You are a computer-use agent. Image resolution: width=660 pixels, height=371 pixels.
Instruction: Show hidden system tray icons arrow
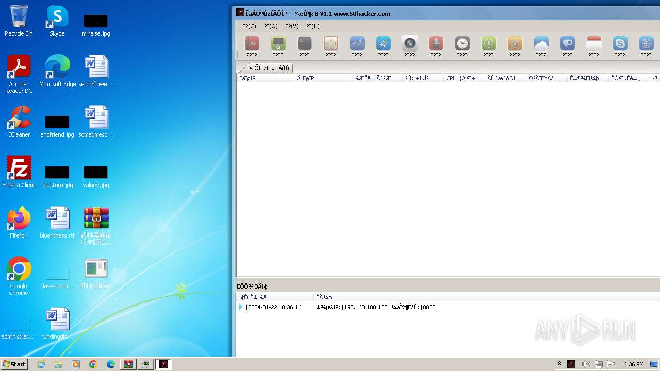(x=559, y=364)
